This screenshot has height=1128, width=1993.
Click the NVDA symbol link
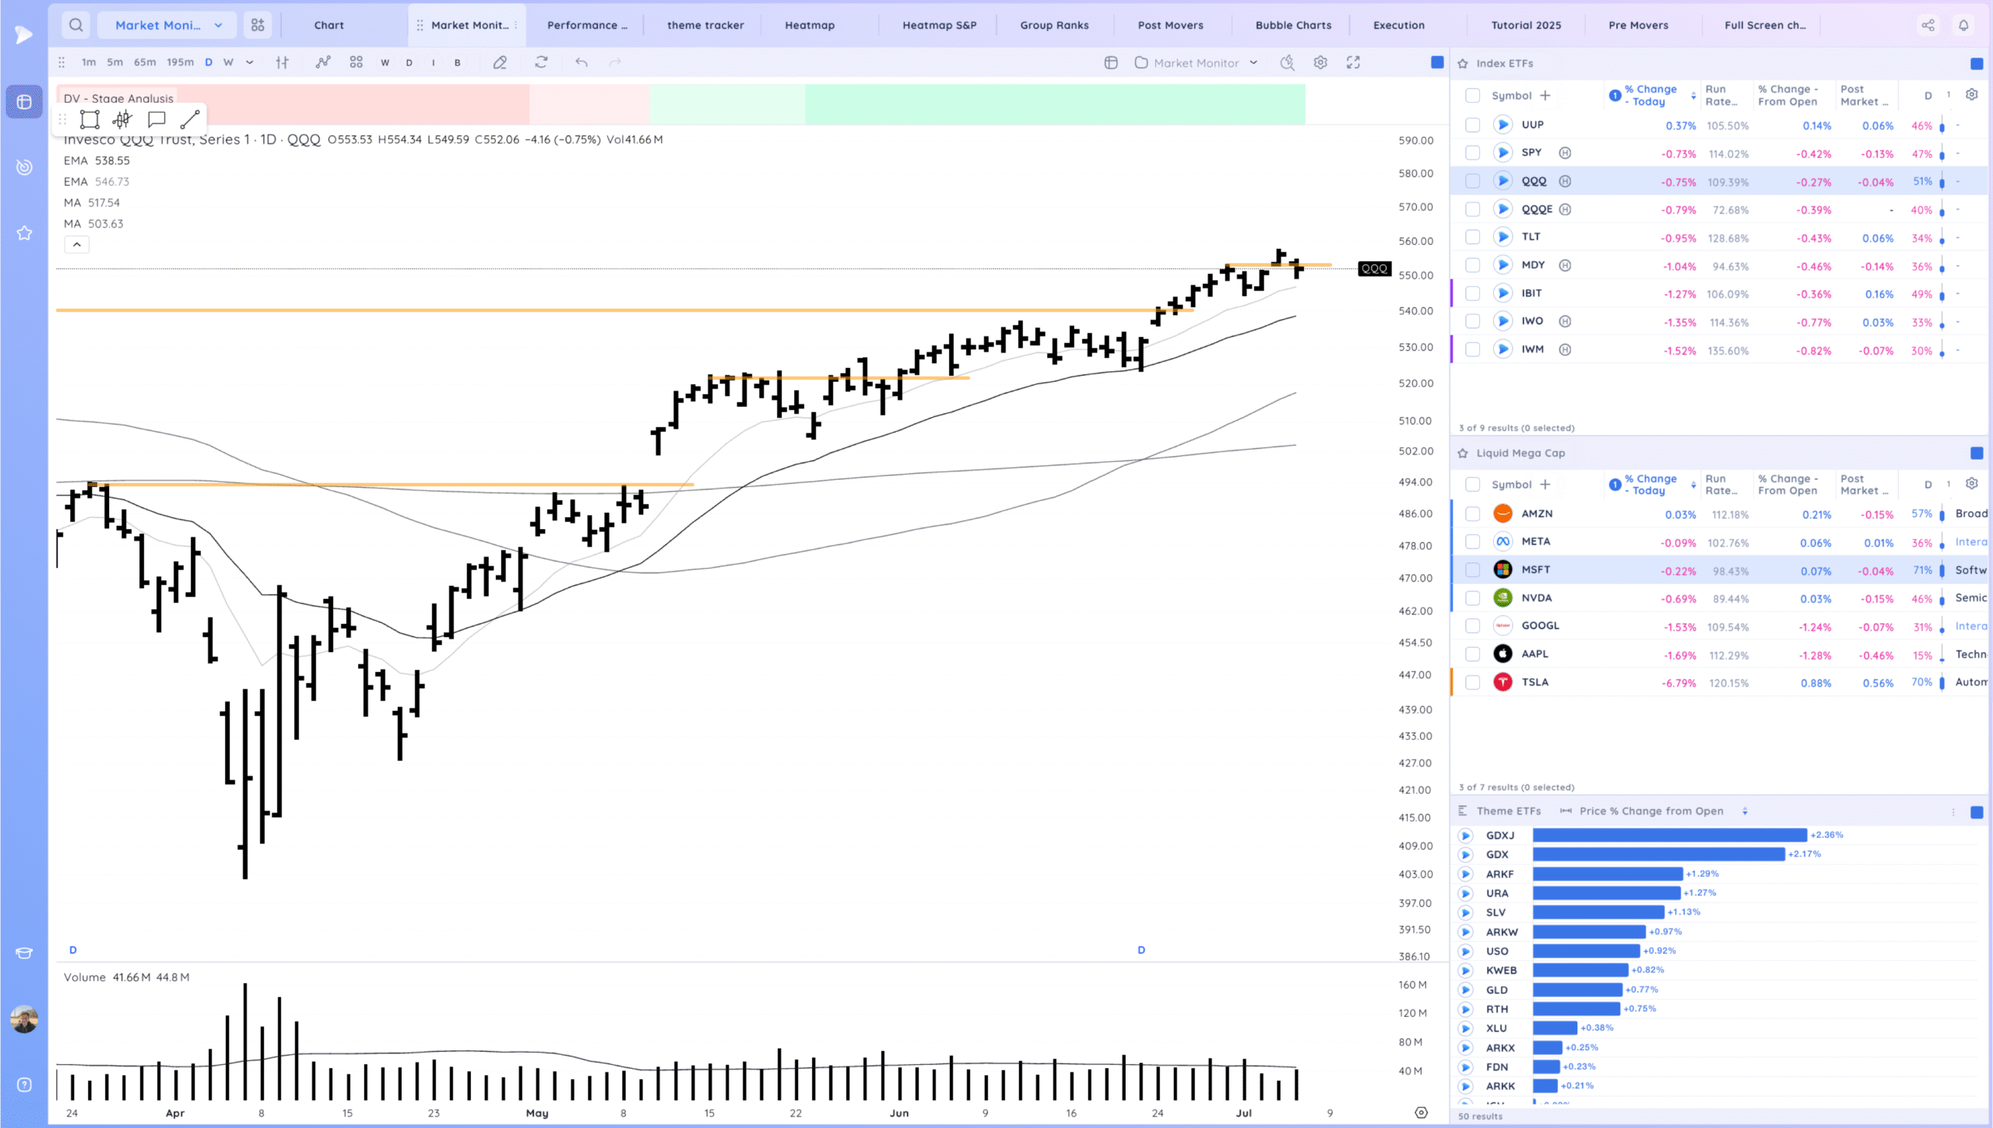(x=1536, y=597)
